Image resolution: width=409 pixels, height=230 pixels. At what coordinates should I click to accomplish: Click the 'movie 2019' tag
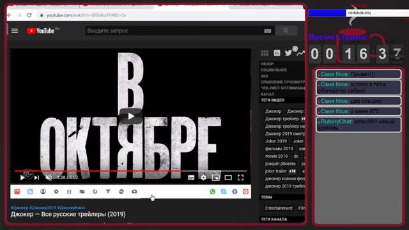(x=276, y=156)
